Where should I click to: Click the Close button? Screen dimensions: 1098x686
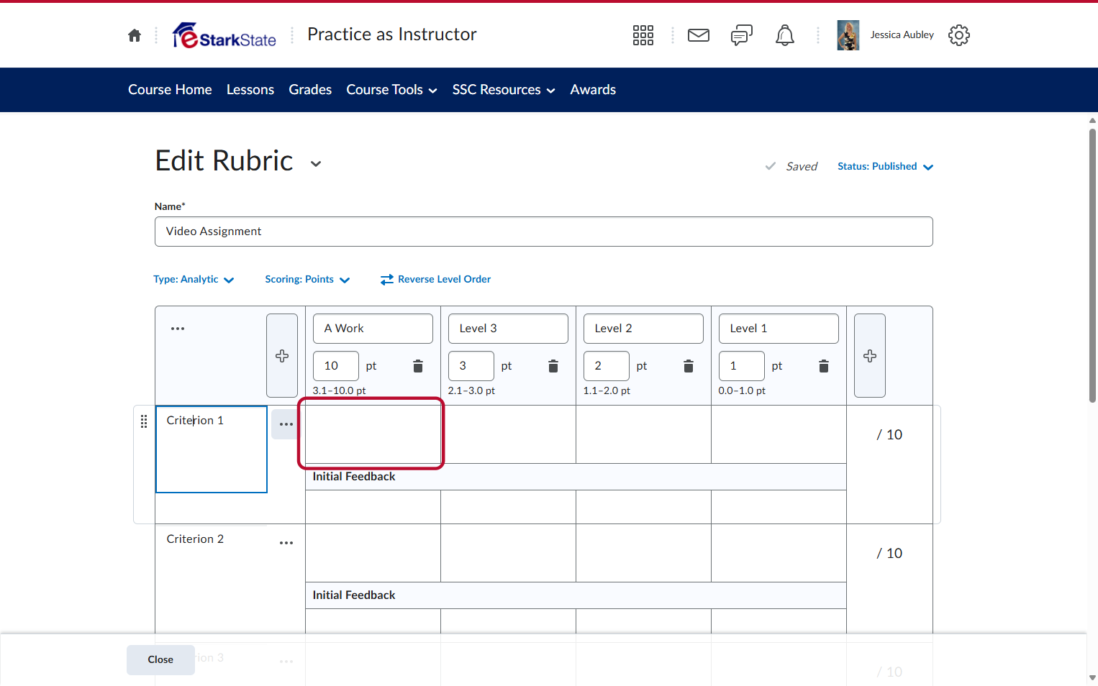pyautogui.click(x=160, y=660)
